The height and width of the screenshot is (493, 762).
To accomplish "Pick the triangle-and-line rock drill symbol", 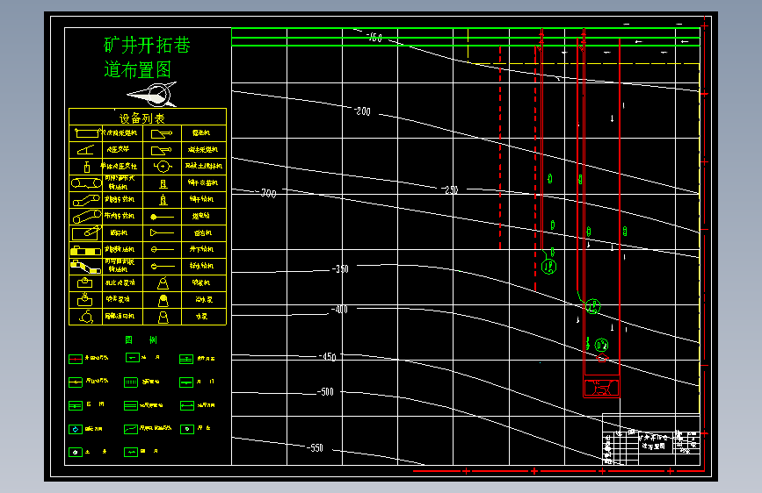I will tap(163, 233).
